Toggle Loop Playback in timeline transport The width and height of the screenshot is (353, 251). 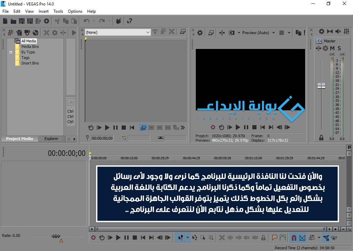tap(102, 238)
